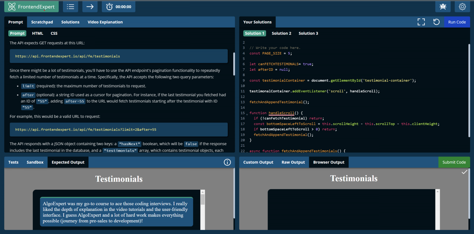Open the questions list icon
Image resolution: width=474 pixels, height=234 pixels.
pos(70,7)
